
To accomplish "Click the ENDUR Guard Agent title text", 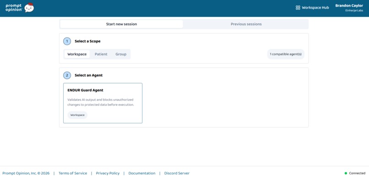I will tap(86, 90).
